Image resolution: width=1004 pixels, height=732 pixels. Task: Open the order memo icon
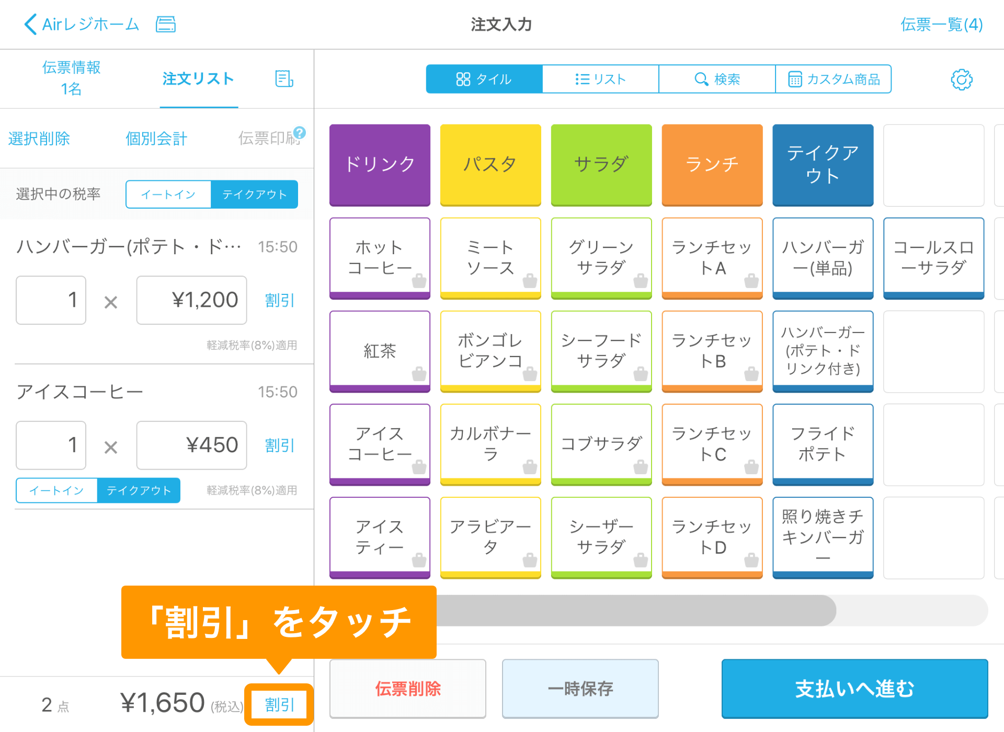tap(284, 79)
